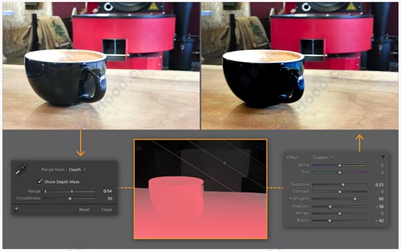
Task: Click the panel switch icon beside Reset
Action: 17,210
